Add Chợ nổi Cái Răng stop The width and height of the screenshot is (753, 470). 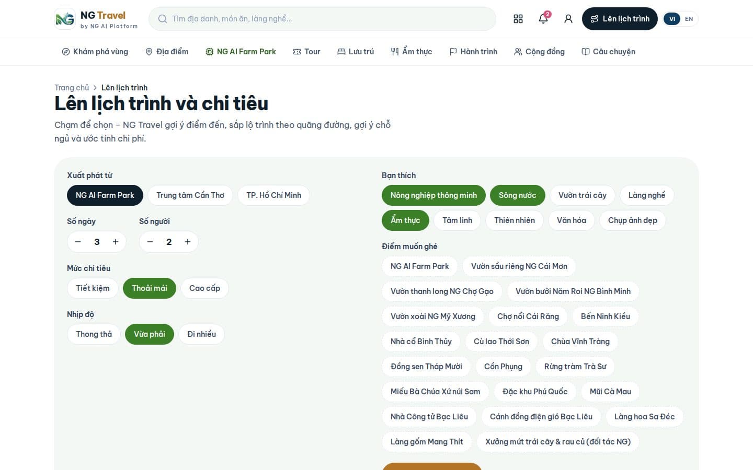click(528, 316)
